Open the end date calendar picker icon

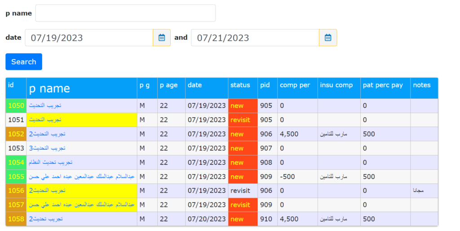pos(328,38)
